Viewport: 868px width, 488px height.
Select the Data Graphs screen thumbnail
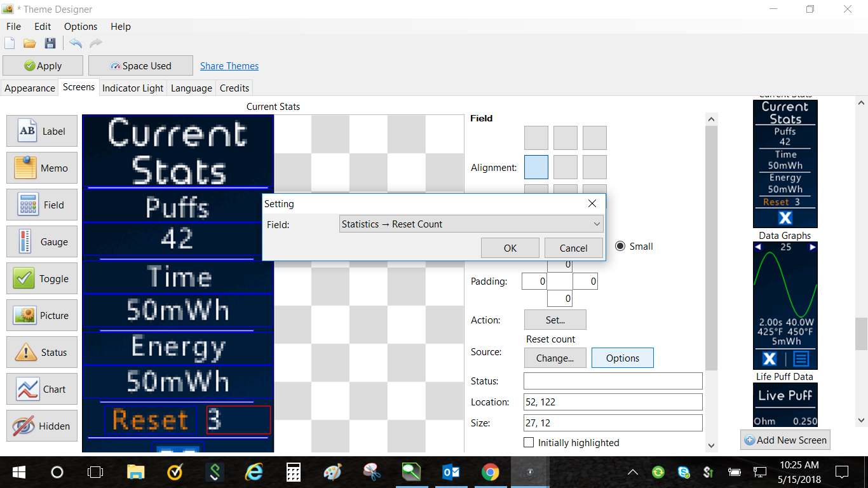[785, 305]
